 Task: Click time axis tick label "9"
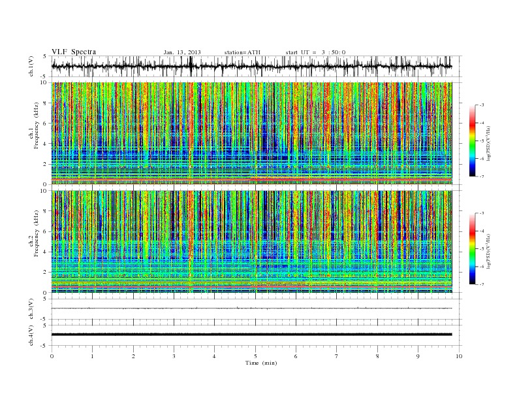point(418,356)
